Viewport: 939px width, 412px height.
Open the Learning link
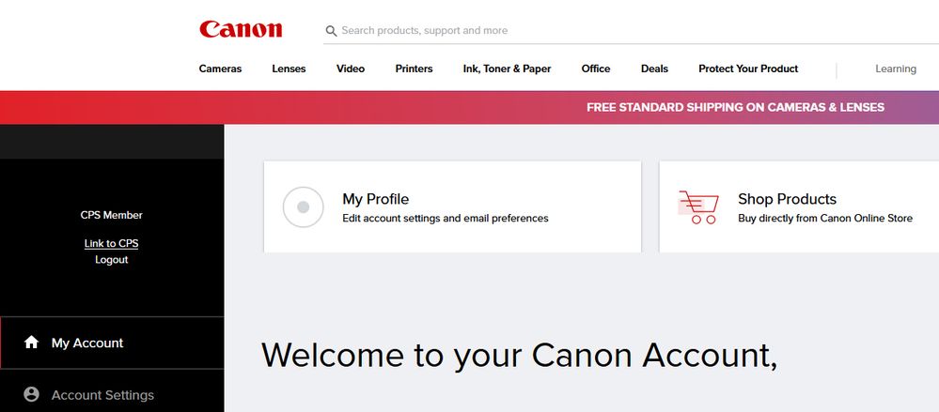click(x=895, y=69)
